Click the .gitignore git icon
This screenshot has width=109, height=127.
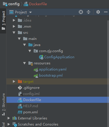(20, 88)
